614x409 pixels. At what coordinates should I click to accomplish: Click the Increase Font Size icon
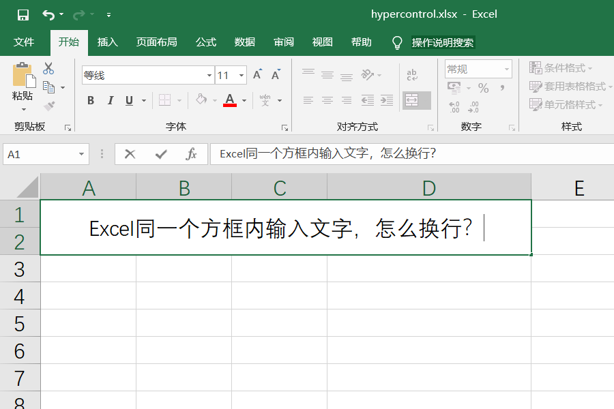coord(257,74)
